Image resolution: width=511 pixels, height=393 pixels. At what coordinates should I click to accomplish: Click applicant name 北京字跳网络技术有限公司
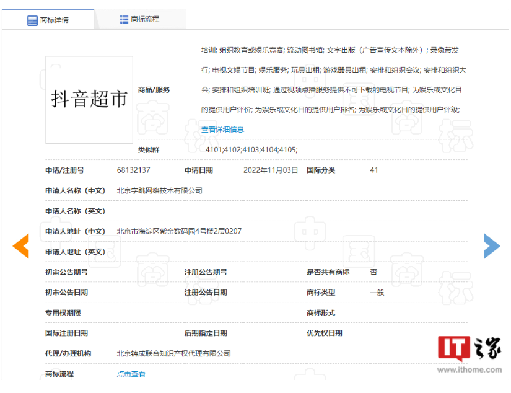(x=159, y=191)
